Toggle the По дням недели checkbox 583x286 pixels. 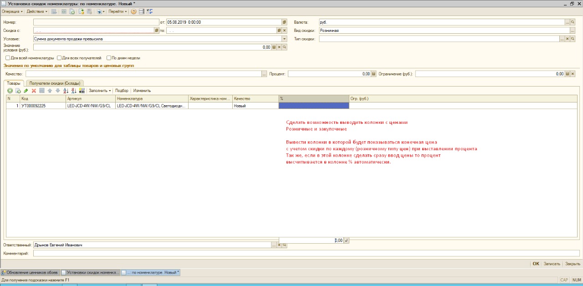(x=109, y=58)
